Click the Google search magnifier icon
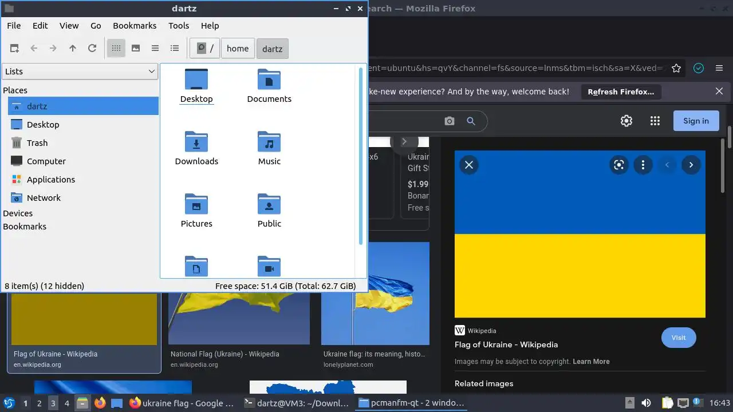 (x=471, y=121)
